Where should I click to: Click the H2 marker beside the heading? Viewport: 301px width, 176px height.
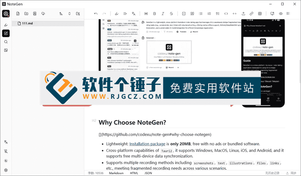point(94,120)
